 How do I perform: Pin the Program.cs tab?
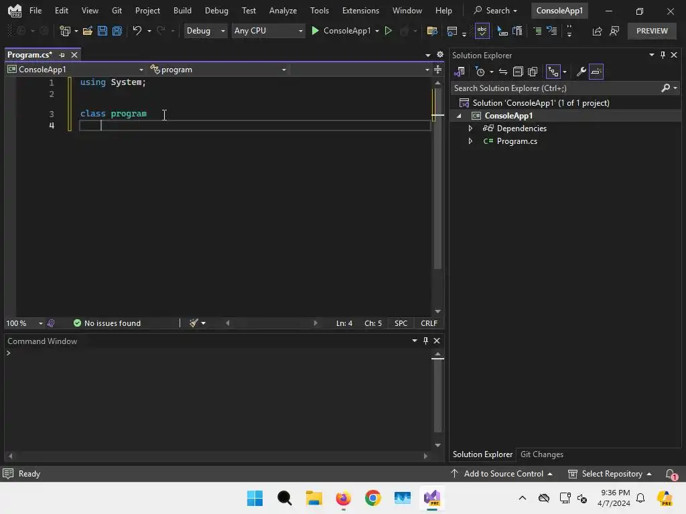point(62,55)
